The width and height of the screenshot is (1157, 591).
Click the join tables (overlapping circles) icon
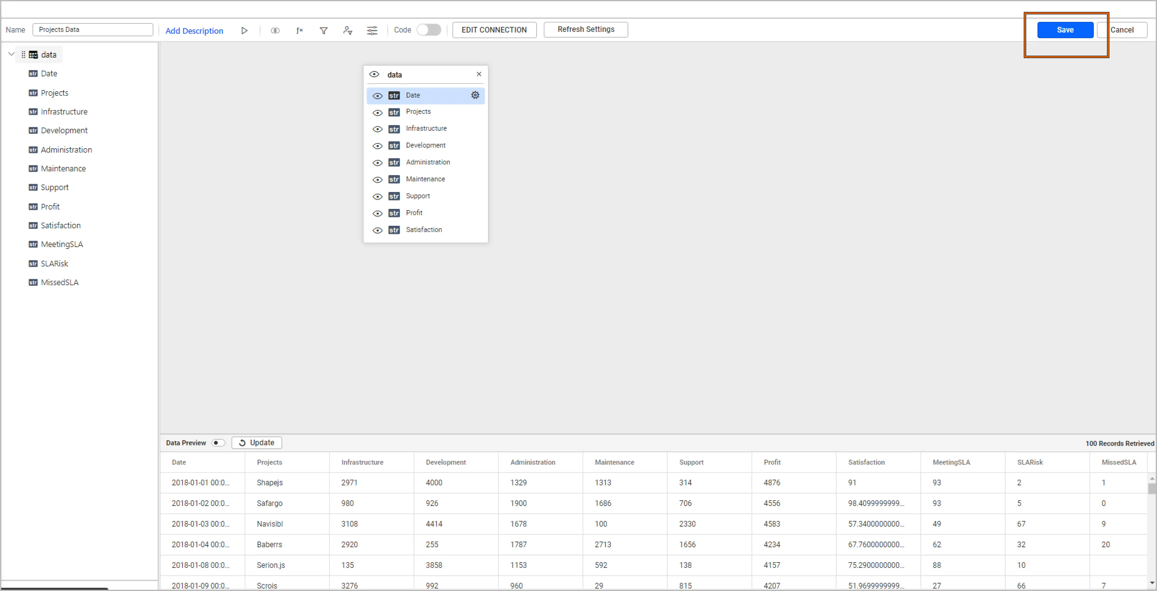point(275,31)
